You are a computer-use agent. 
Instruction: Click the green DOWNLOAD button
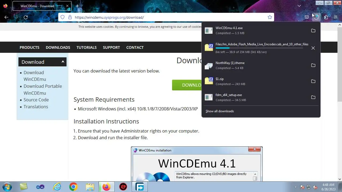[x=187, y=85]
